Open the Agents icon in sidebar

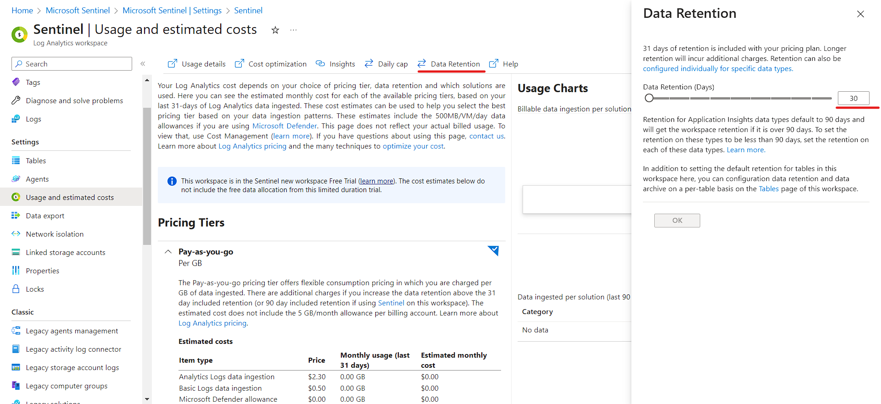(16, 179)
